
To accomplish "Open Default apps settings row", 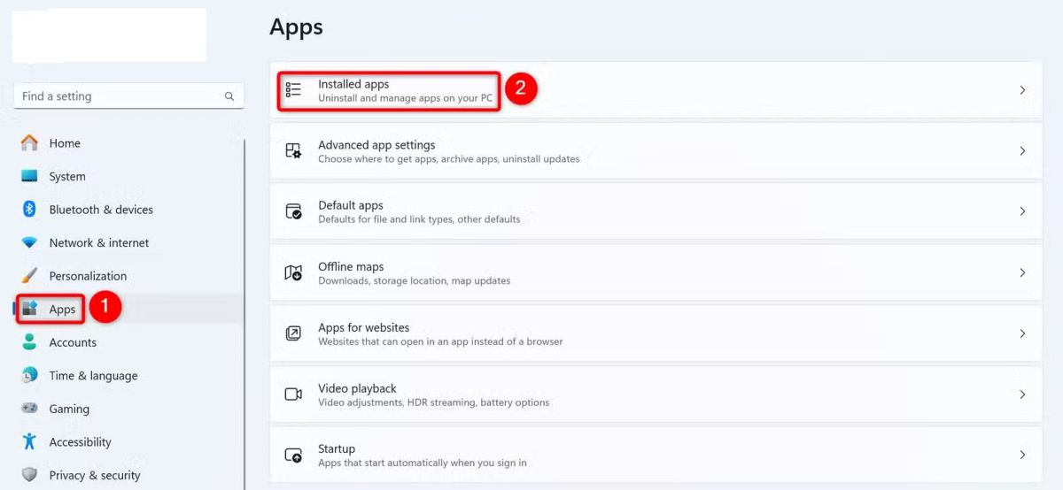I will [620, 211].
